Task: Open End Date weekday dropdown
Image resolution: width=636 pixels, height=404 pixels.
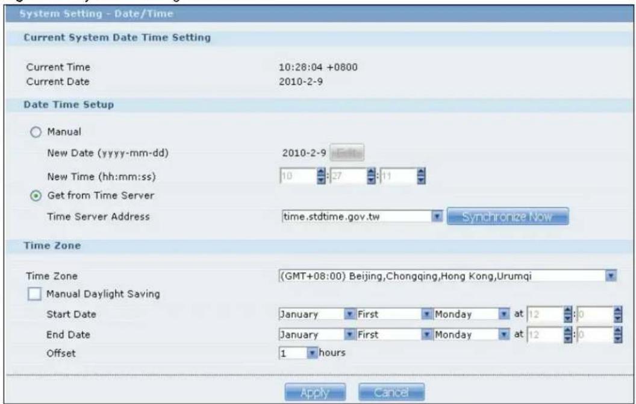Action: point(503,334)
